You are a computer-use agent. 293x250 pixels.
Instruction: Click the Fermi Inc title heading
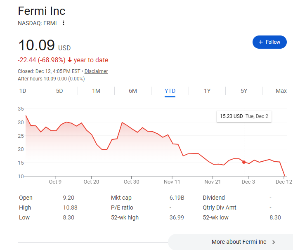pos(42,11)
